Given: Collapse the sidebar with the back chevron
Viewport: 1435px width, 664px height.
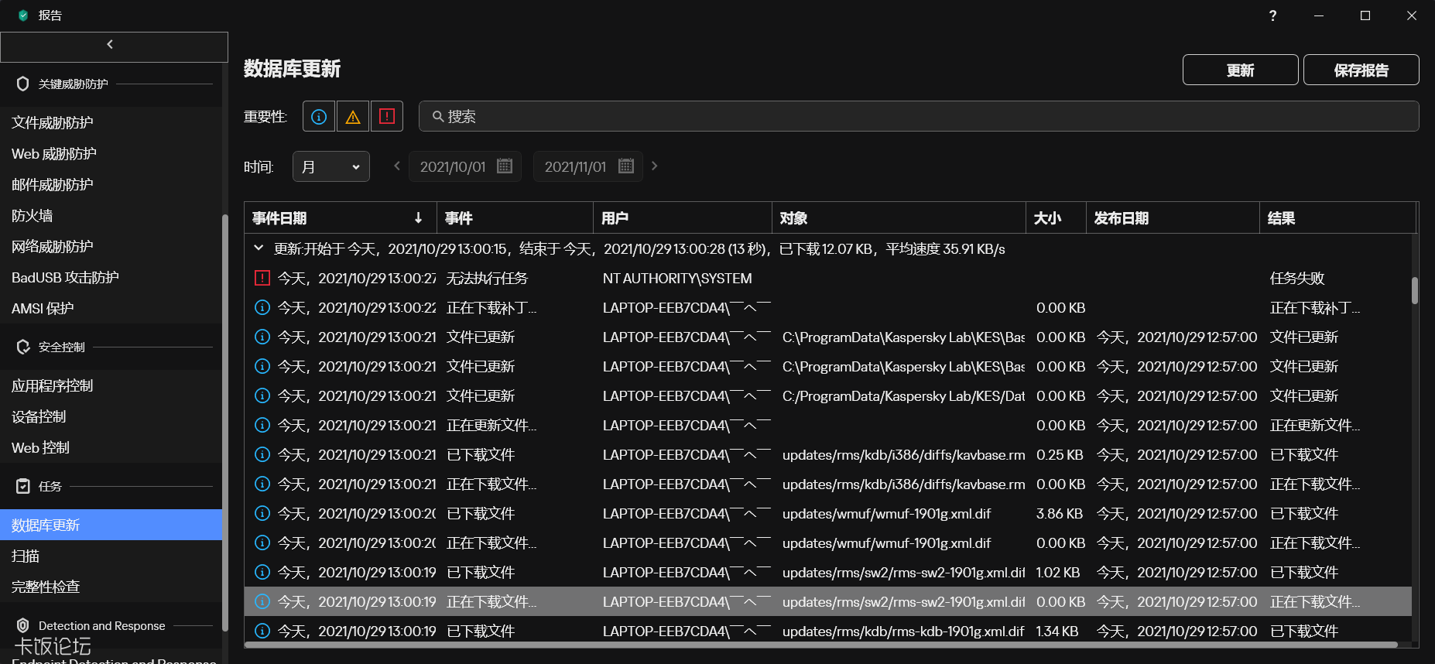Looking at the screenshot, I should coord(110,45).
